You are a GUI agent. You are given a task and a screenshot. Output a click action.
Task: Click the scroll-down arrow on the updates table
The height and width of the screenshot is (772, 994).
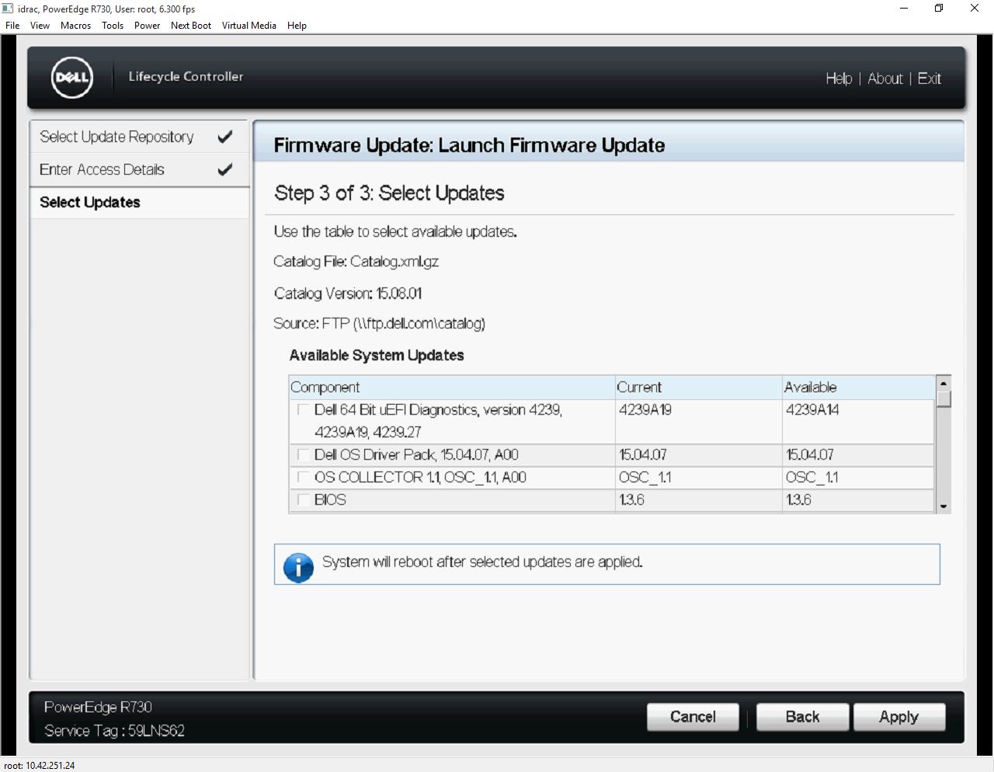(x=944, y=506)
